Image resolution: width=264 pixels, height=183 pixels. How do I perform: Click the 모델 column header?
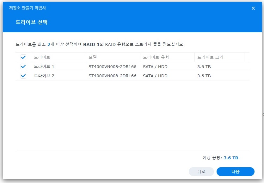point(93,57)
